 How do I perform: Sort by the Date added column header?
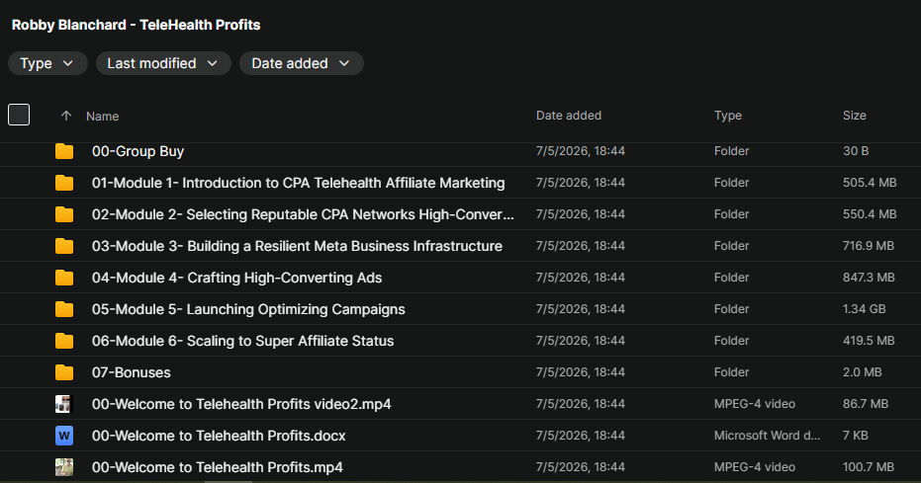(569, 116)
